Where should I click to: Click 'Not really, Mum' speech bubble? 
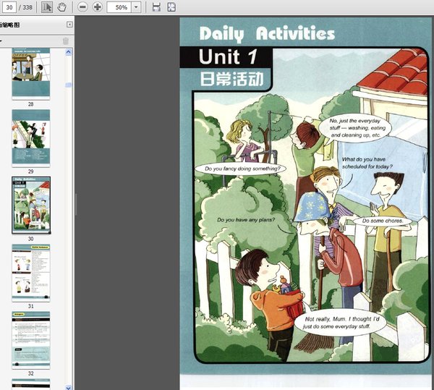[341, 323]
